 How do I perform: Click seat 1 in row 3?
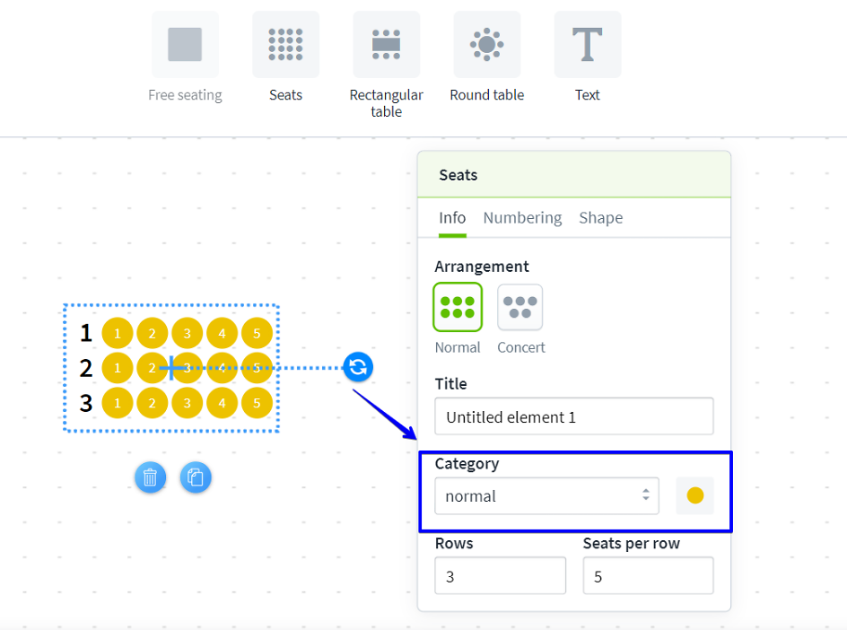118,403
